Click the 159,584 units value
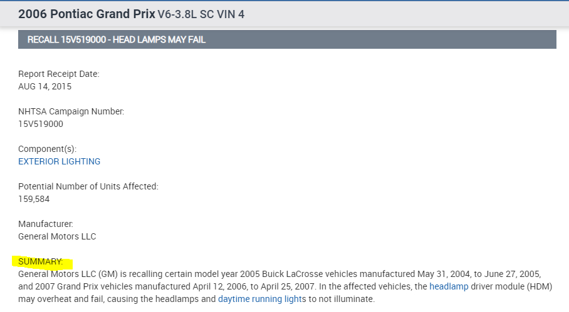The image size is (569, 312). point(34,199)
